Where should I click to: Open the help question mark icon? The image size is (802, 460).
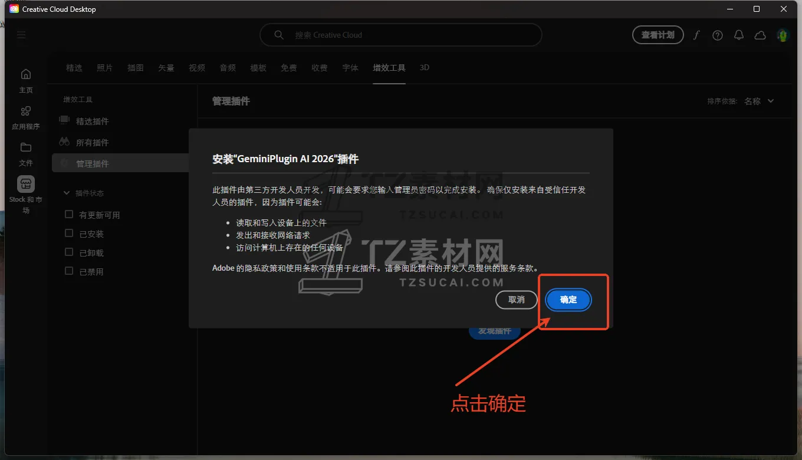tap(718, 35)
